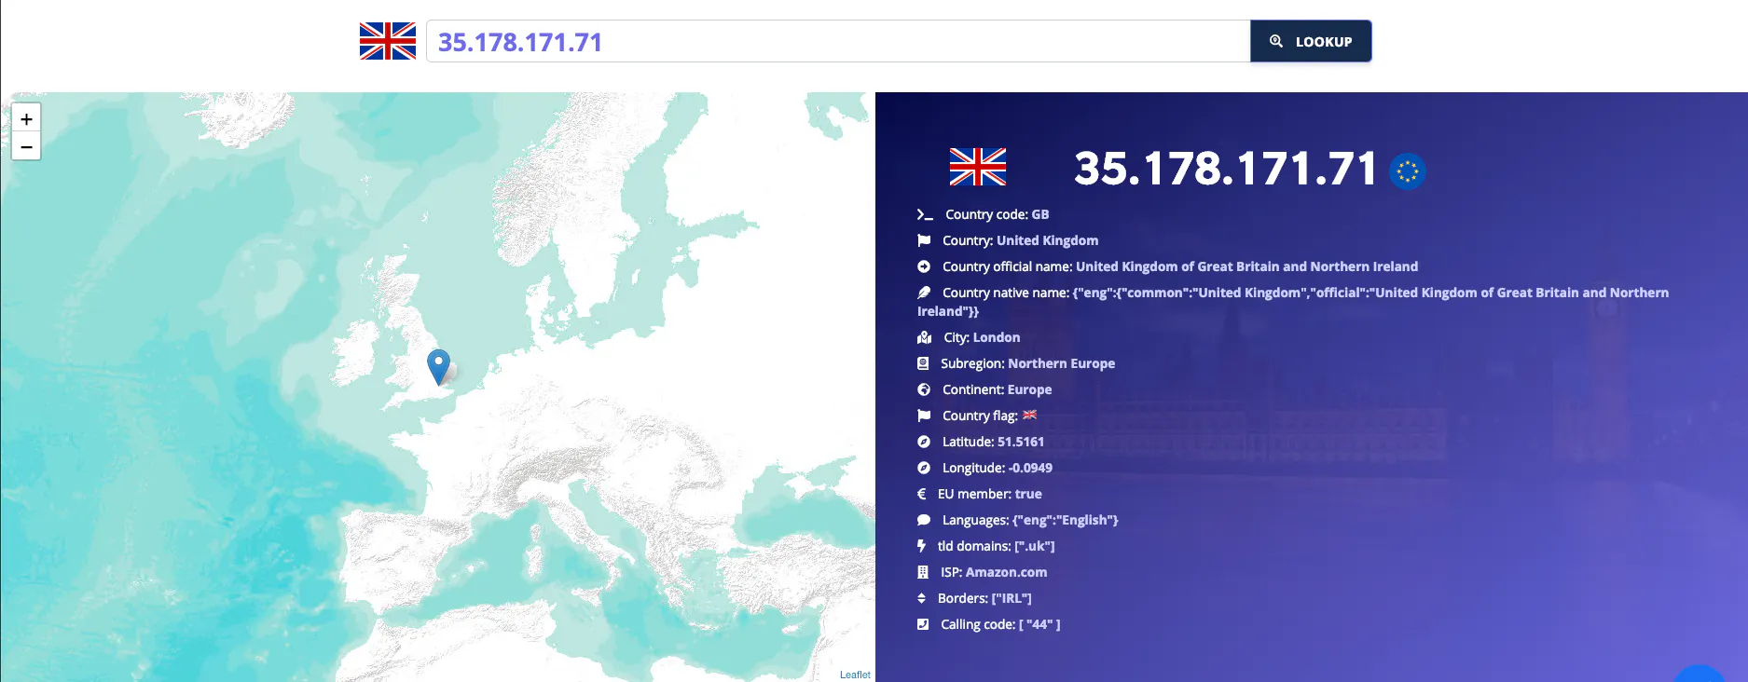The height and width of the screenshot is (682, 1748).
Task: Click speech bubble icon beside Languages
Action: point(924,520)
